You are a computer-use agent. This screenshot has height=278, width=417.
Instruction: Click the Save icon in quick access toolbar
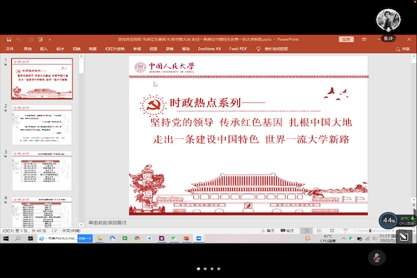tap(9, 40)
